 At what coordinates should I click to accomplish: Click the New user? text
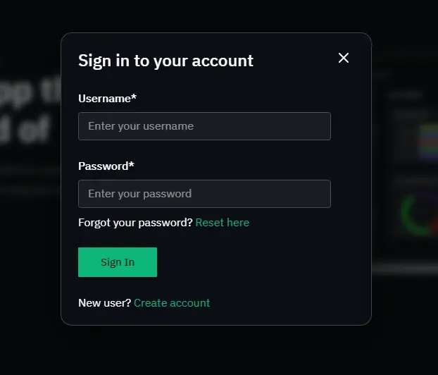coord(104,303)
